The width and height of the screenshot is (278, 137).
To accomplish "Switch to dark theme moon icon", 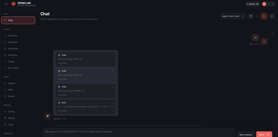I will (x=273, y=4).
